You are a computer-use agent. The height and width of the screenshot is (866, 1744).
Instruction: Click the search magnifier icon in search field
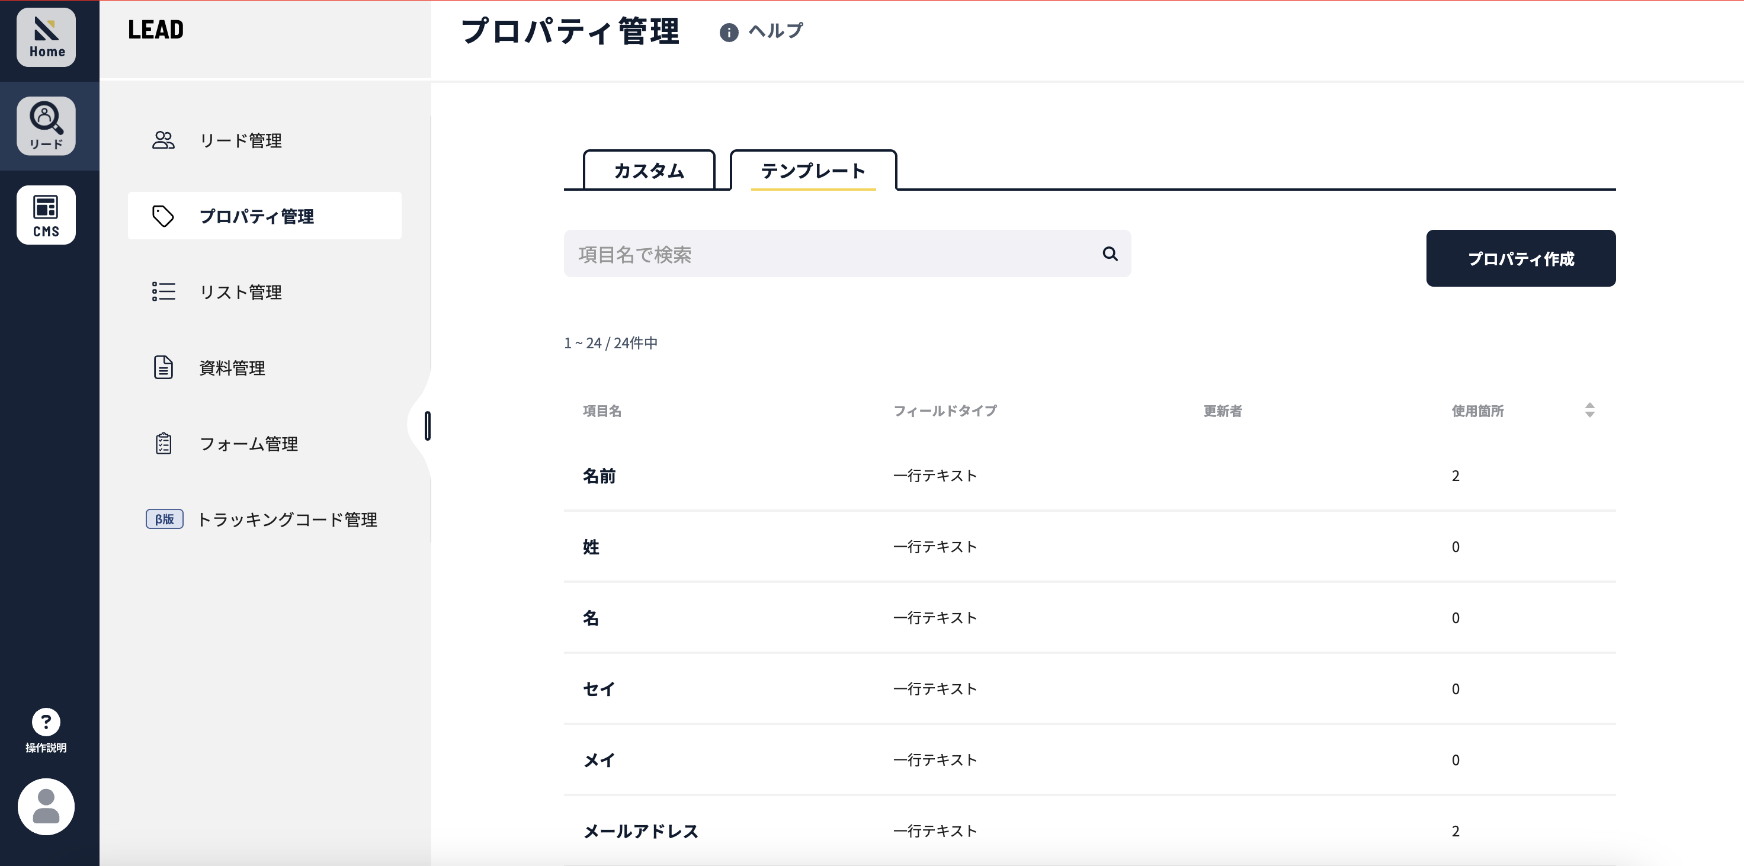tap(1110, 254)
